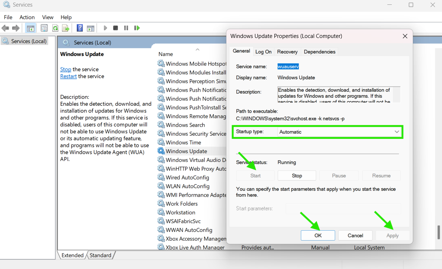Select Xbox Accessory Management row
Screen dimensions: 442x269
click(192, 238)
